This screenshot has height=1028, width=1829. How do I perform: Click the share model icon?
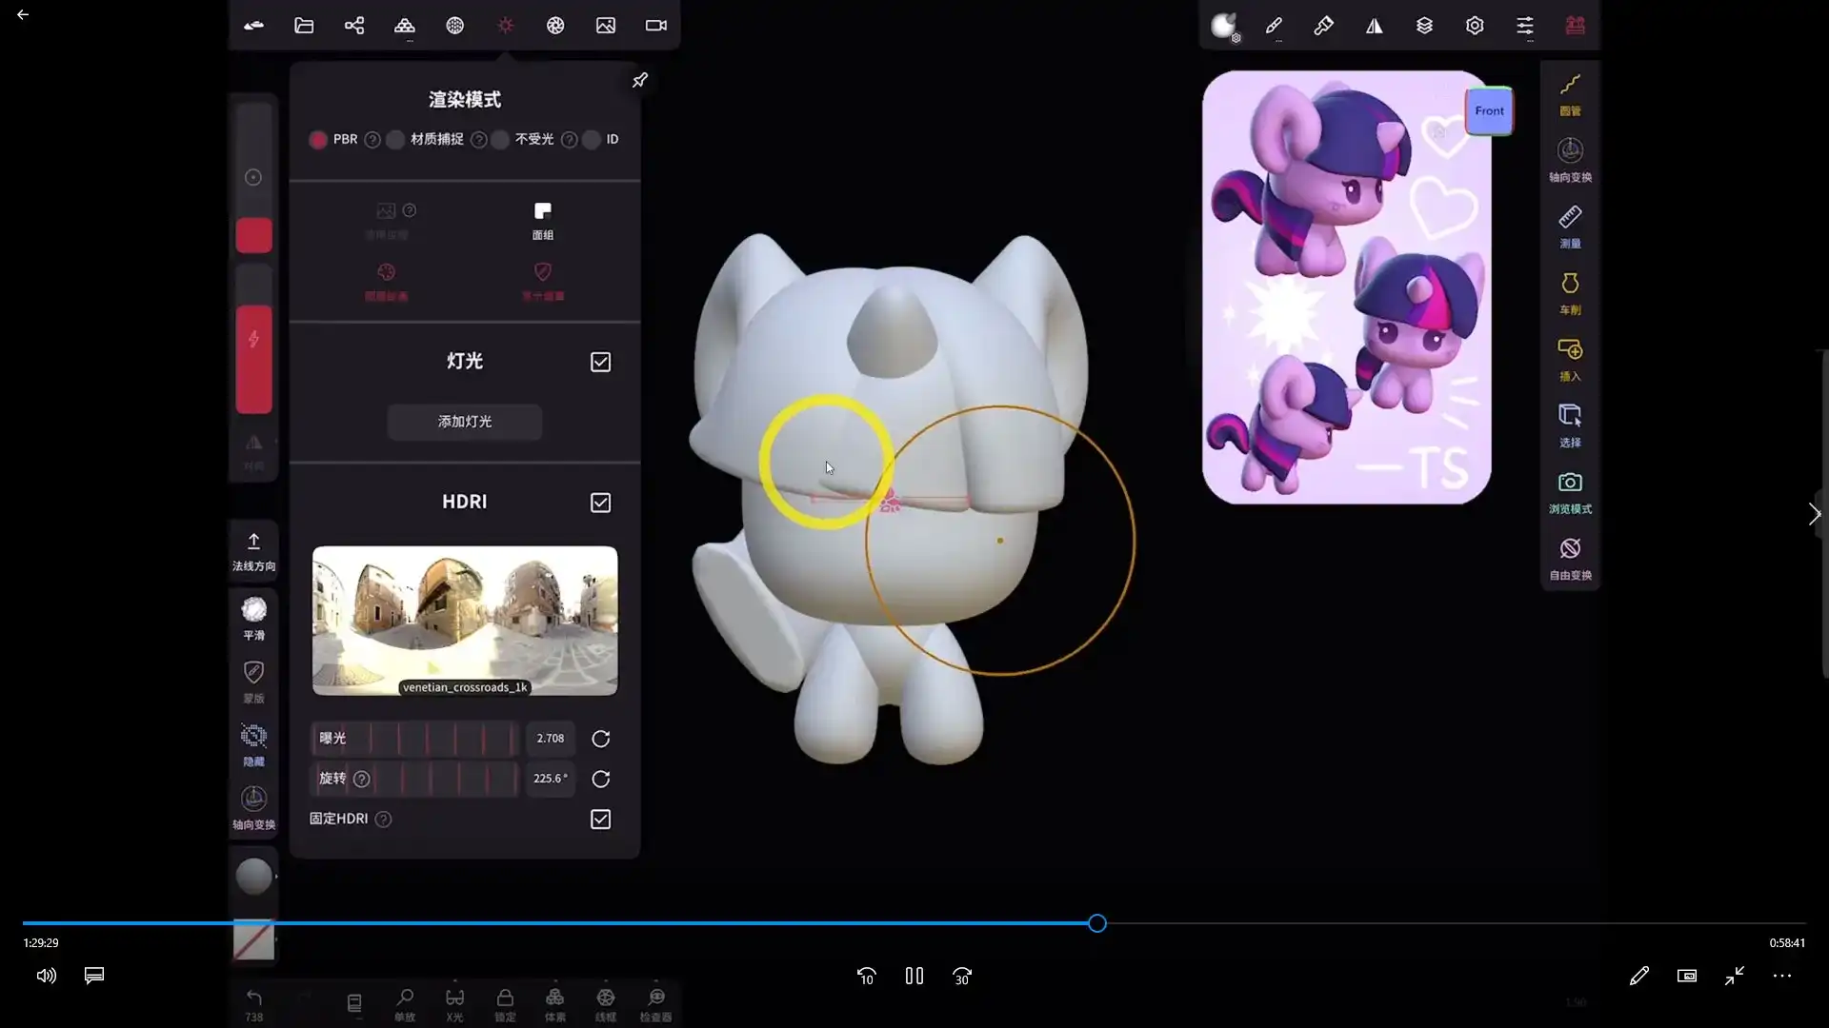[354, 26]
